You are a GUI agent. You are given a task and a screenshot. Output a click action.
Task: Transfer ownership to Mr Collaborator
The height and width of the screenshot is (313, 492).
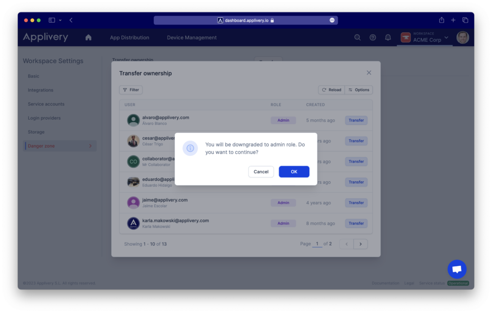pos(356,162)
